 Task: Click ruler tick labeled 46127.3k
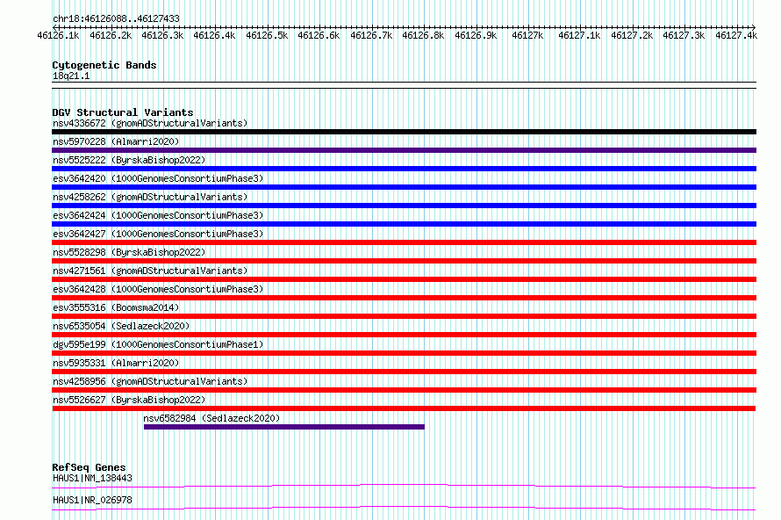pyautogui.click(x=684, y=35)
